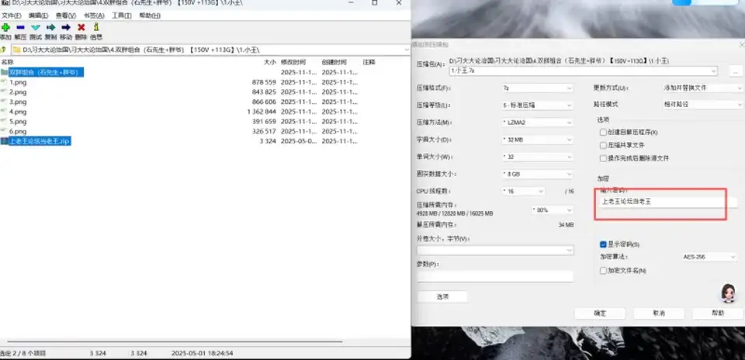Viewport: 745px width, 360px height.
Task: Click the browse '...' button beside archive name
Action: [x=736, y=71]
